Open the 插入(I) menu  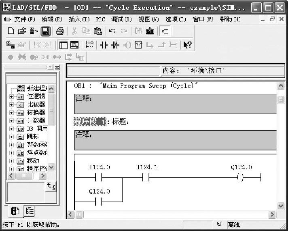tap(79, 19)
